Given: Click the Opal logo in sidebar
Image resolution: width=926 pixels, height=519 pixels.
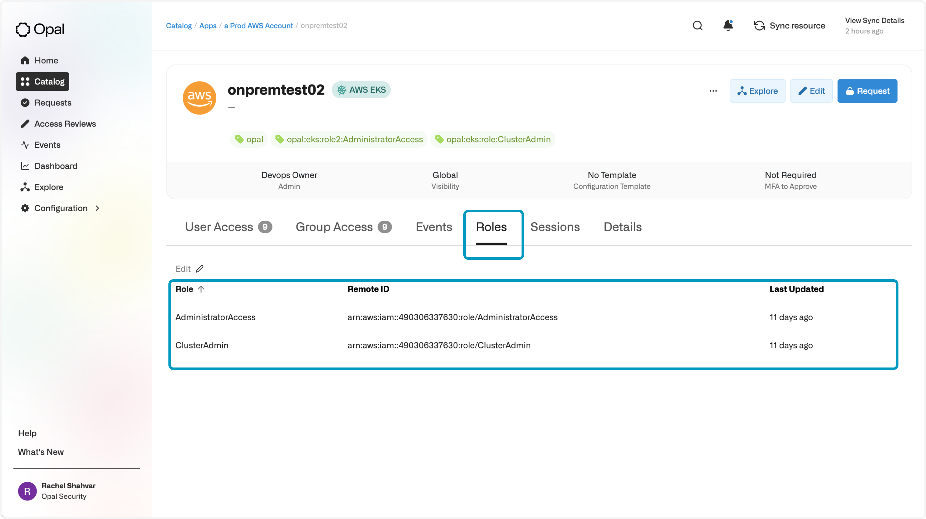Looking at the screenshot, I should point(40,29).
